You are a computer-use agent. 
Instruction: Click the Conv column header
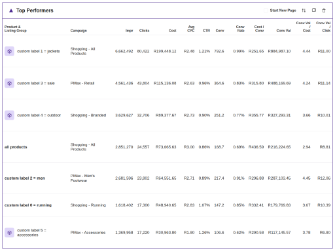(x=220, y=31)
